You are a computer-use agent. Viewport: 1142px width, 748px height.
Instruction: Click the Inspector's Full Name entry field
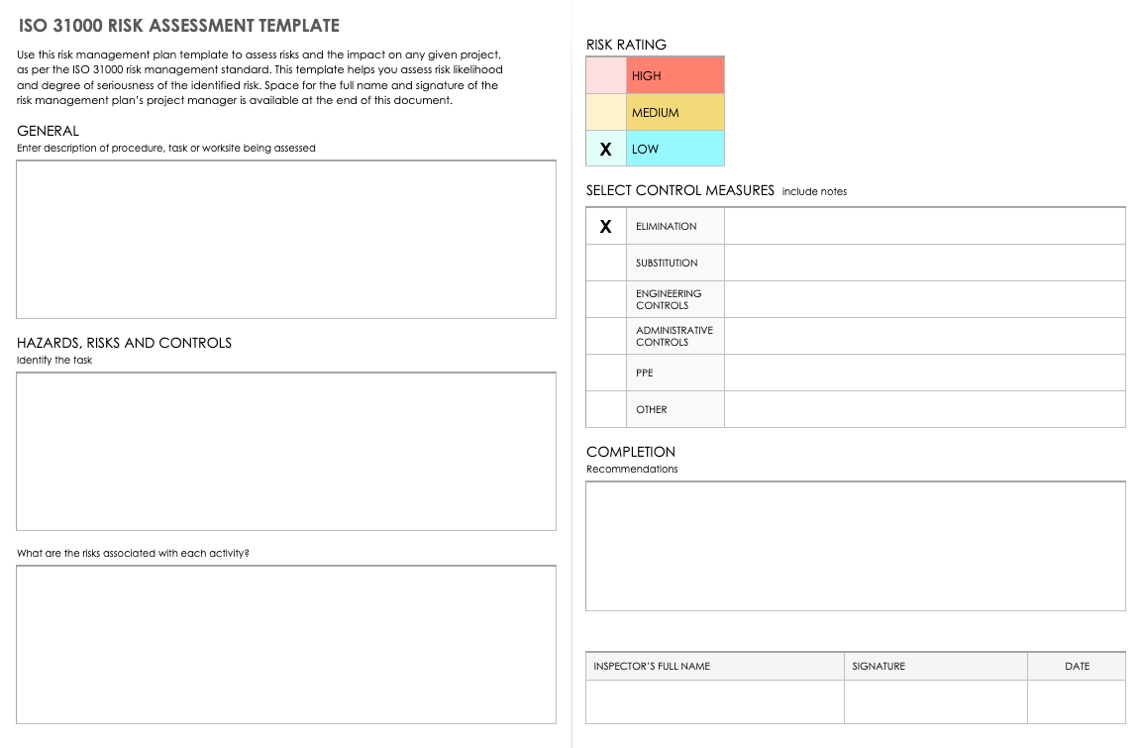(714, 701)
